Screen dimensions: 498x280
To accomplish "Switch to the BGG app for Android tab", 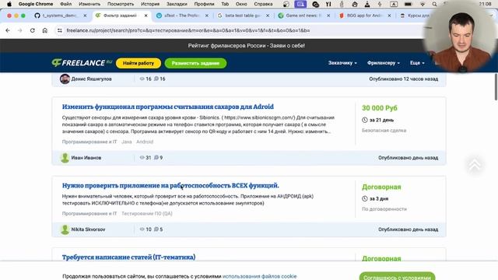I will click(364, 16).
